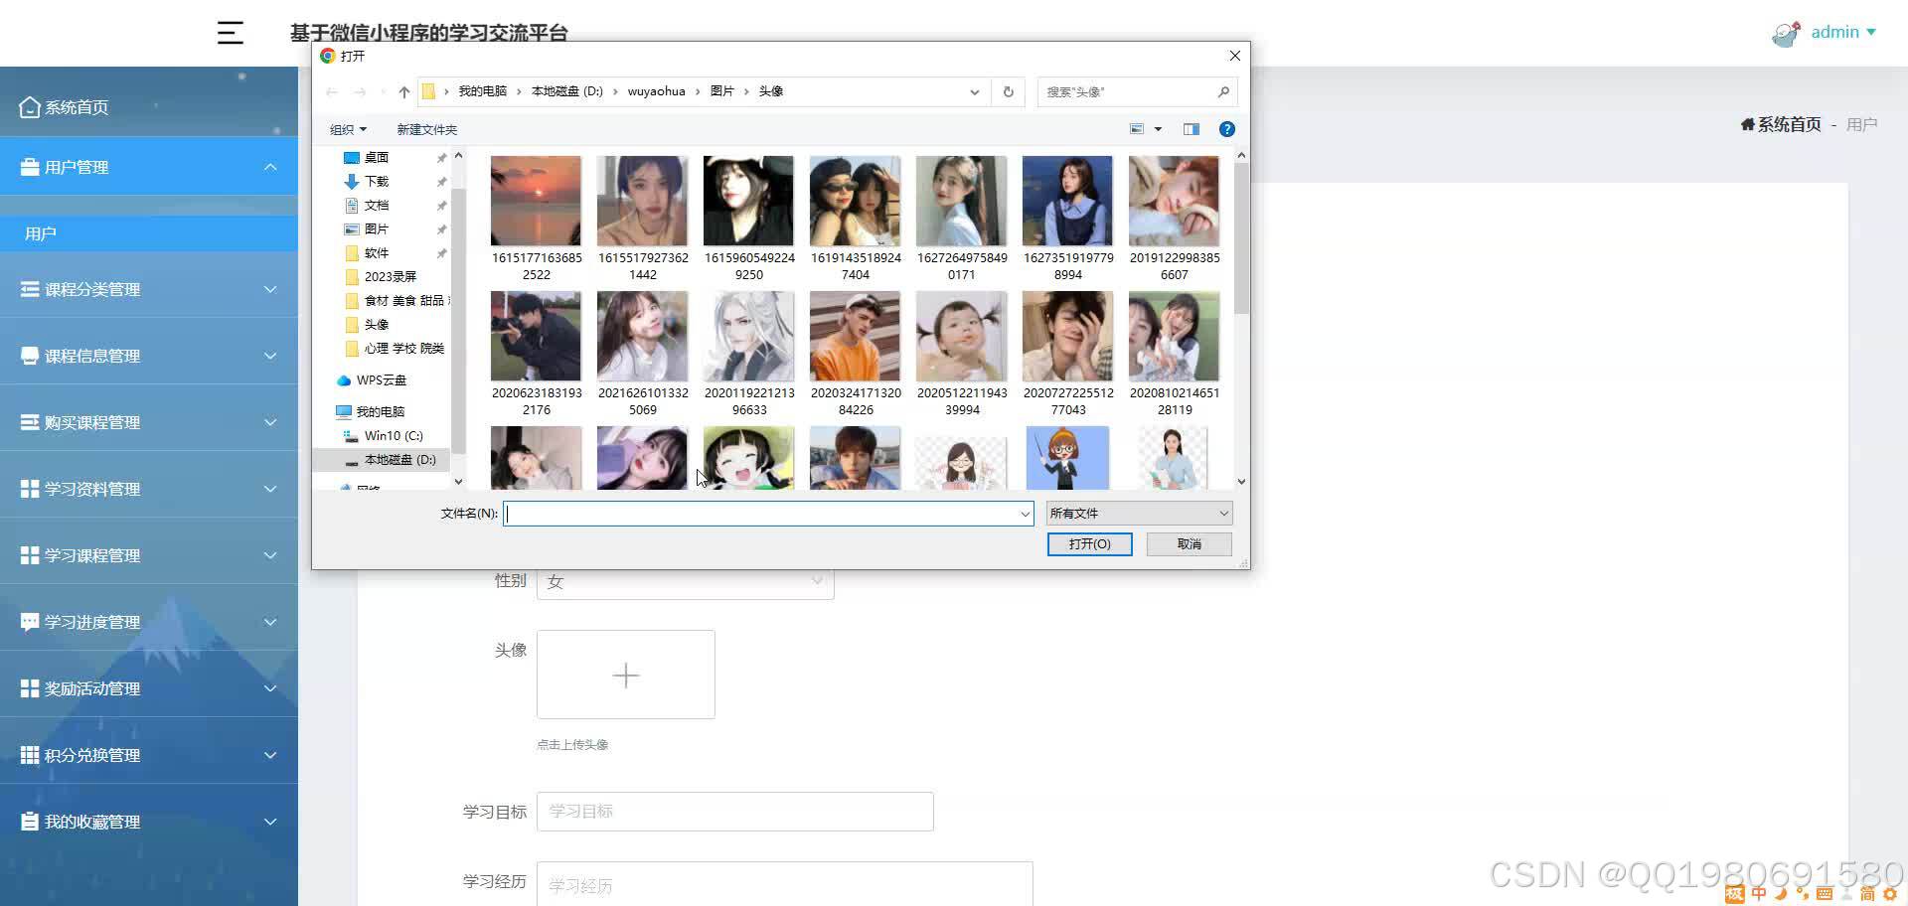Viewport: 1908px width, 906px height.
Task: Click the refresh icon in address bar
Action: tap(1008, 91)
